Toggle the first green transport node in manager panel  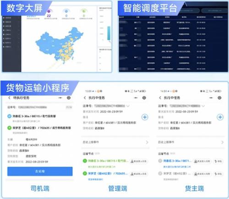click(85, 161)
